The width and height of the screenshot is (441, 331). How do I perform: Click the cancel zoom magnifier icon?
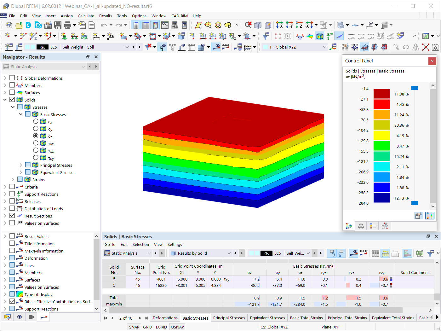click(248, 25)
